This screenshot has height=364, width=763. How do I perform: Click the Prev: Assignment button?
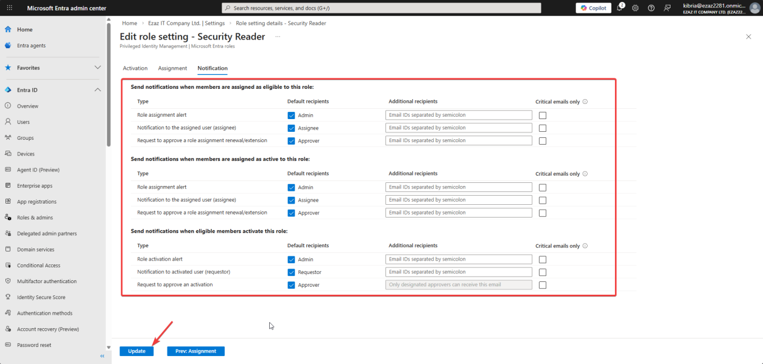click(x=196, y=351)
